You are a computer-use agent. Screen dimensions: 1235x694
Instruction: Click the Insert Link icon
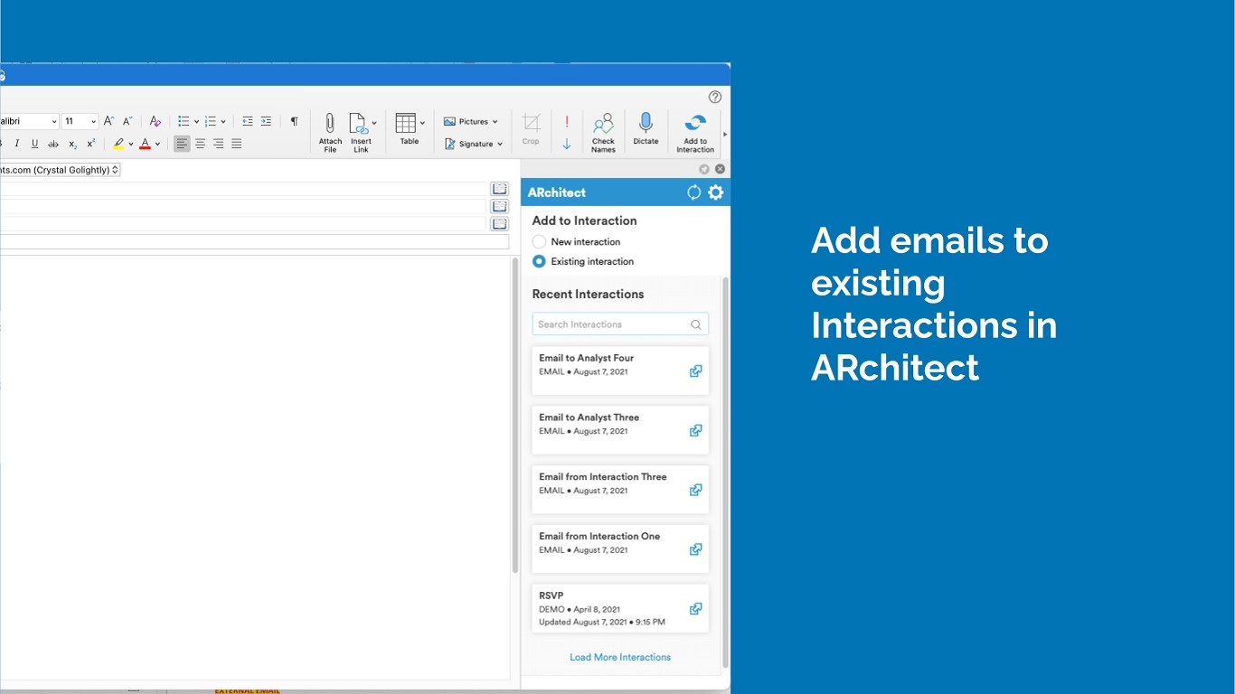tap(358, 124)
